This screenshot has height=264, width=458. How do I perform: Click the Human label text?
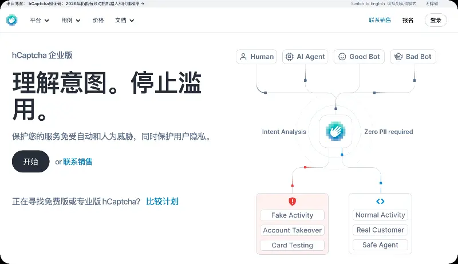[262, 57]
